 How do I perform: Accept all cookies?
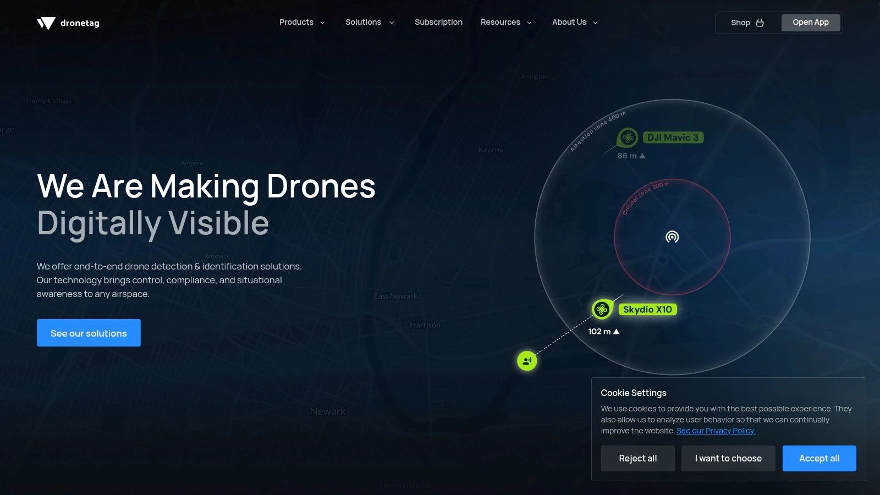click(820, 458)
